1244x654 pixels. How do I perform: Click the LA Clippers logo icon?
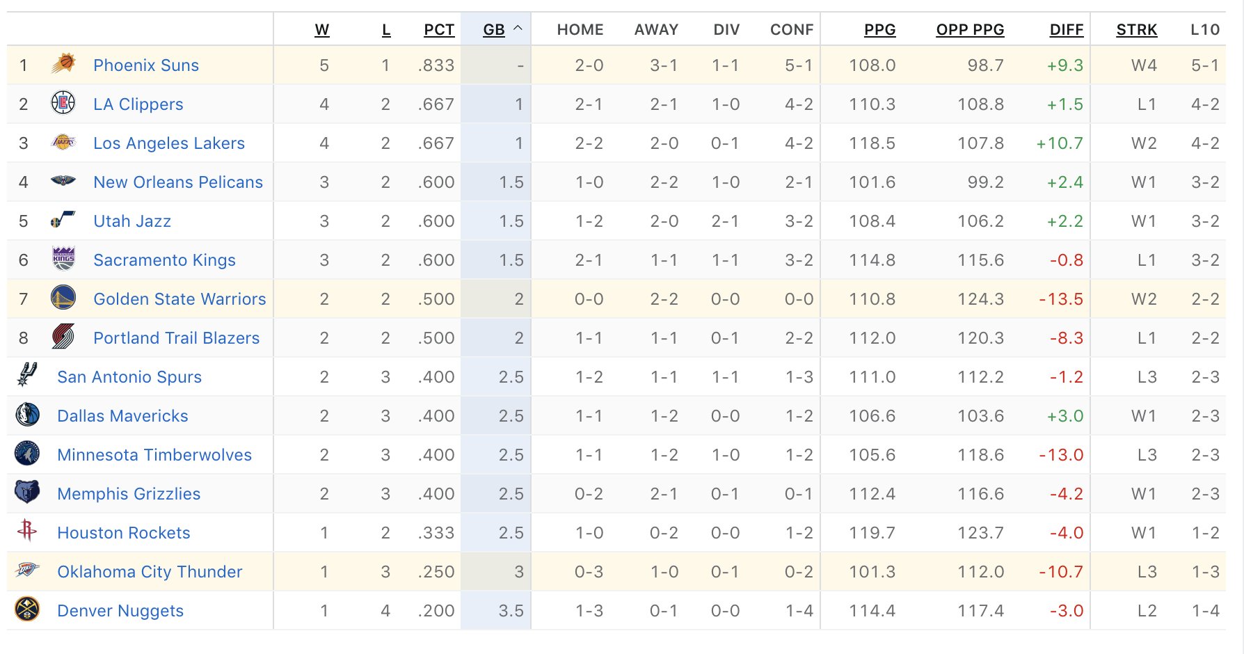63,103
